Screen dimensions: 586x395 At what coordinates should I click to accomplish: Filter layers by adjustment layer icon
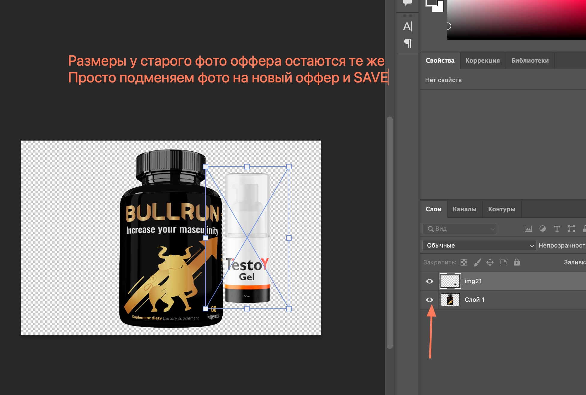pyautogui.click(x=542, y=229)
